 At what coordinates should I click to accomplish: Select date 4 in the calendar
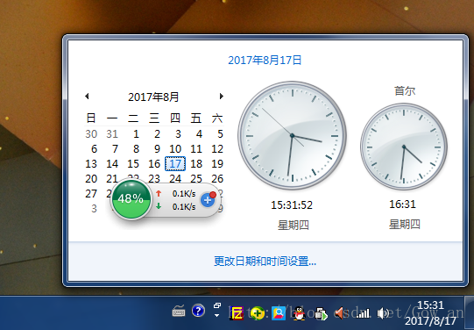(199, 133)
